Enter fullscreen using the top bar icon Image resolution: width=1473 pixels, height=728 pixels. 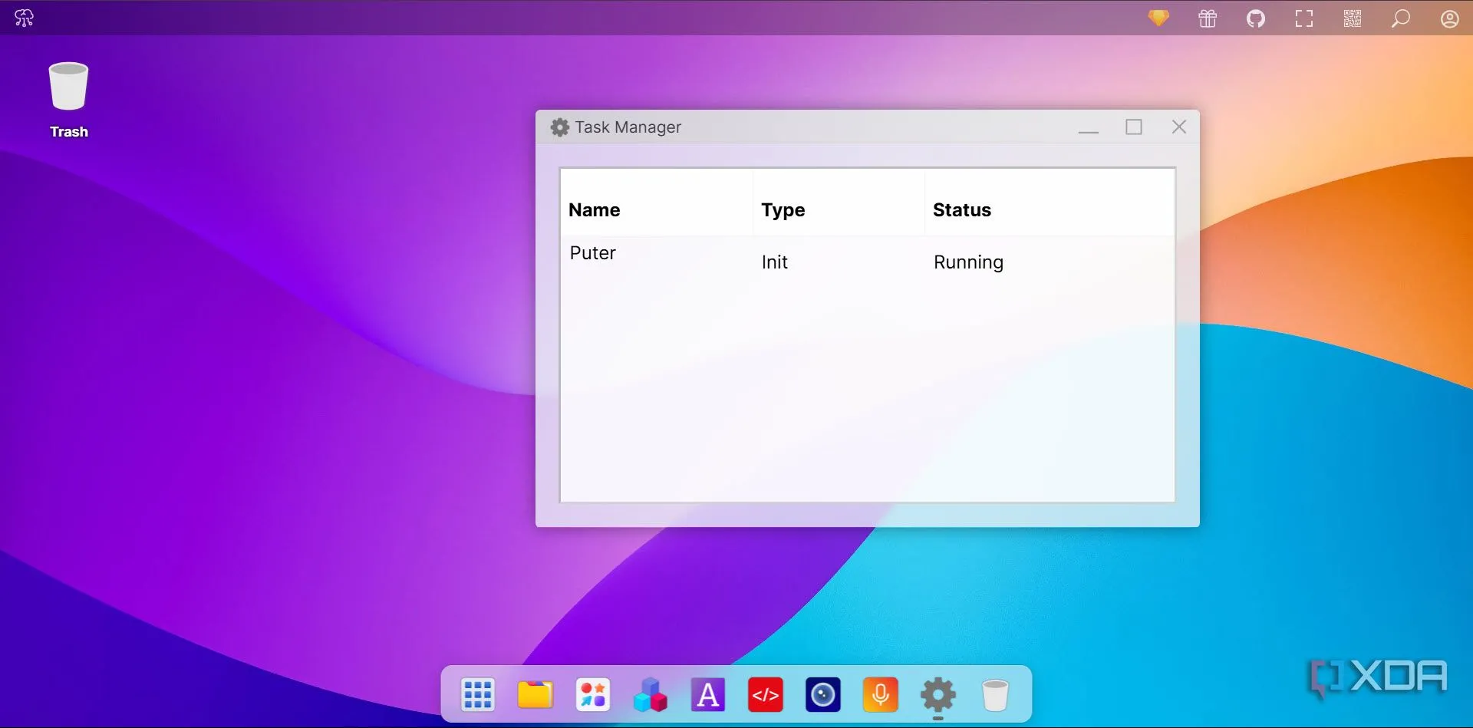coord(1303,18)
